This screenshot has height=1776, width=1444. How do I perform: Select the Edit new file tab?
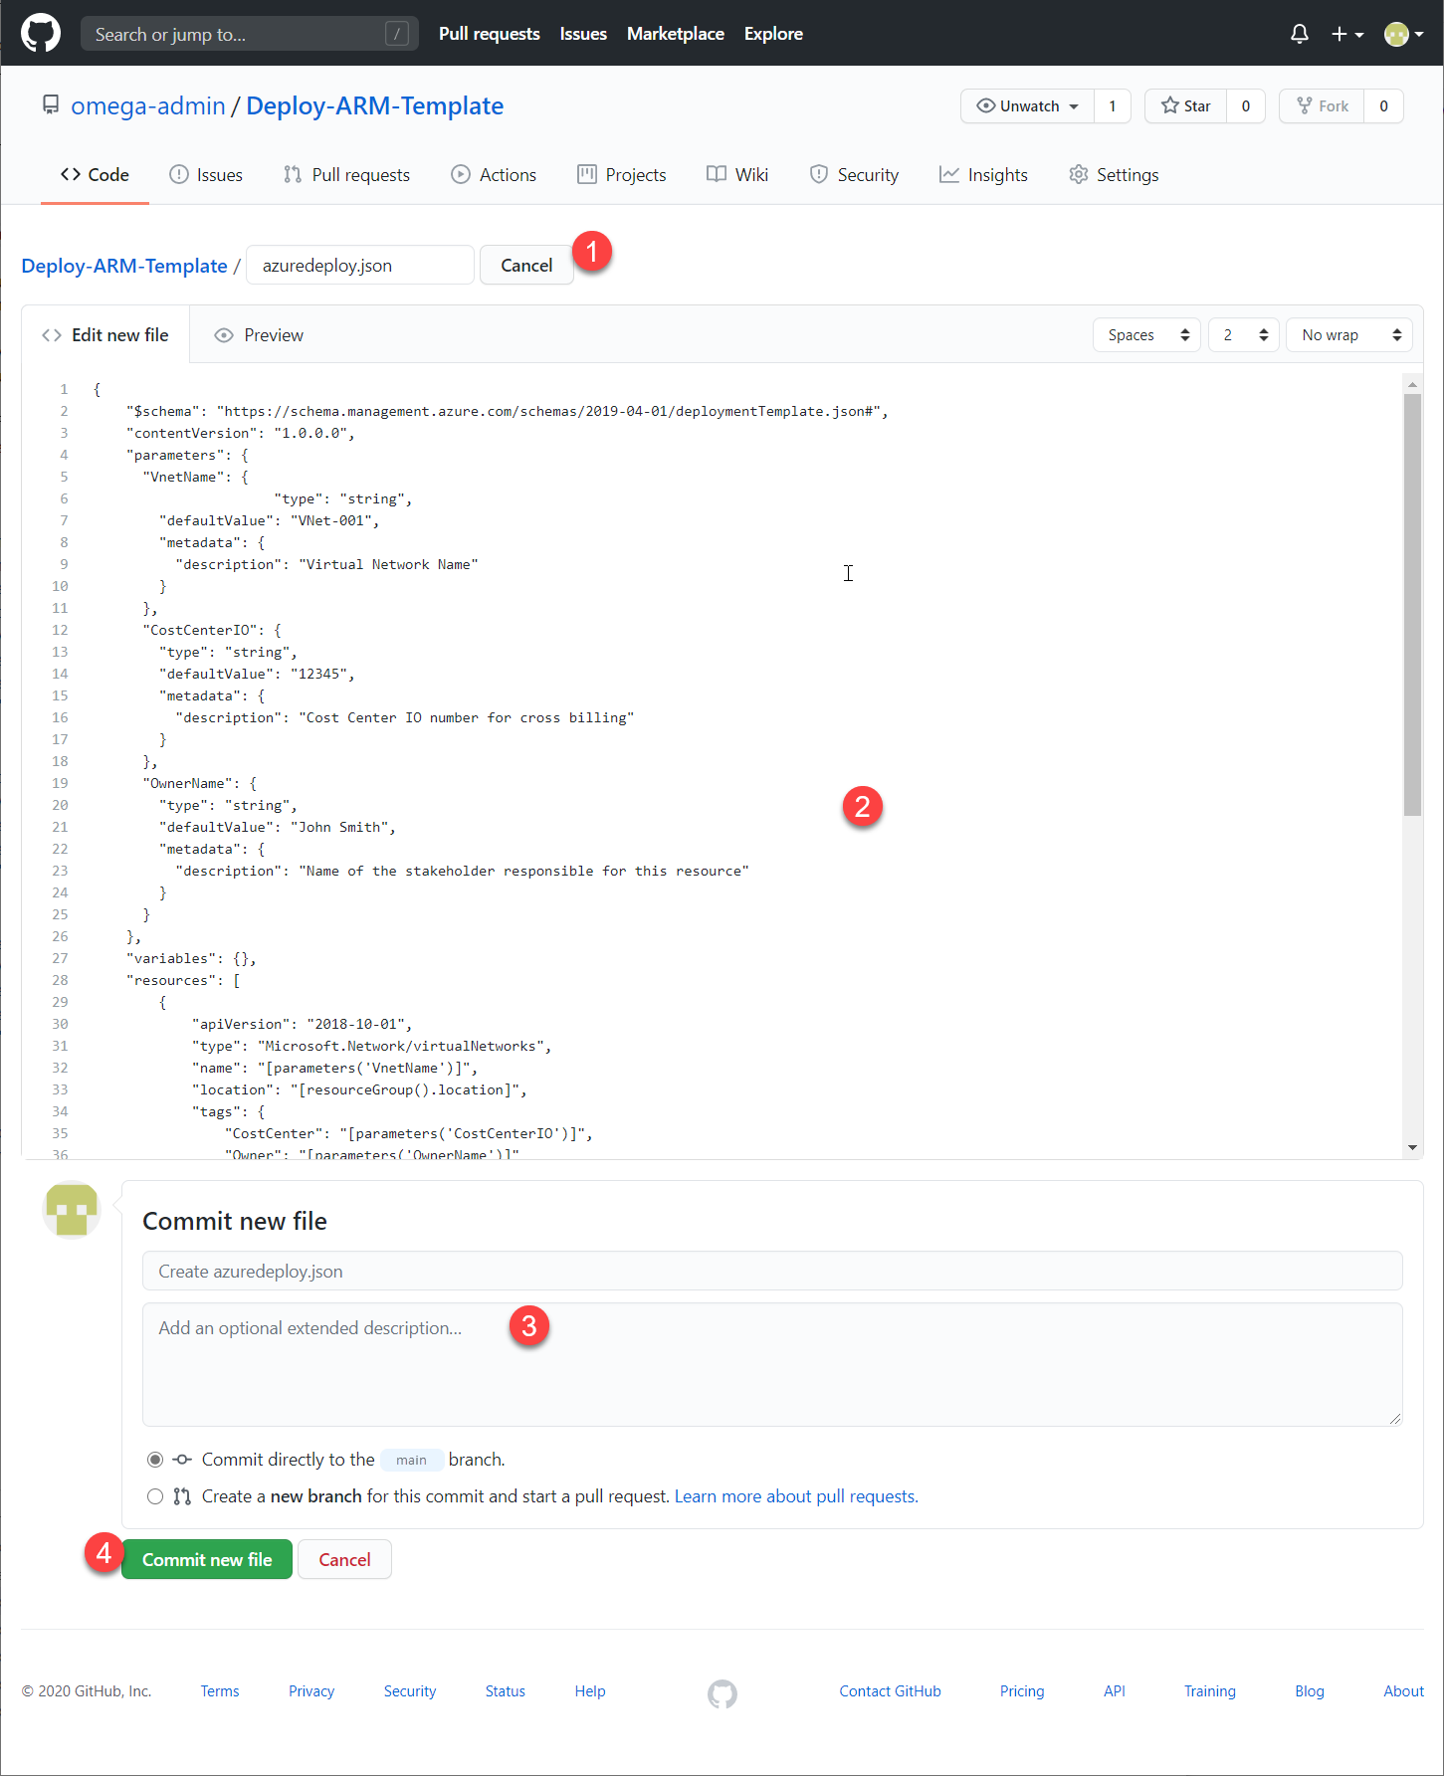(x=105, y=335)
